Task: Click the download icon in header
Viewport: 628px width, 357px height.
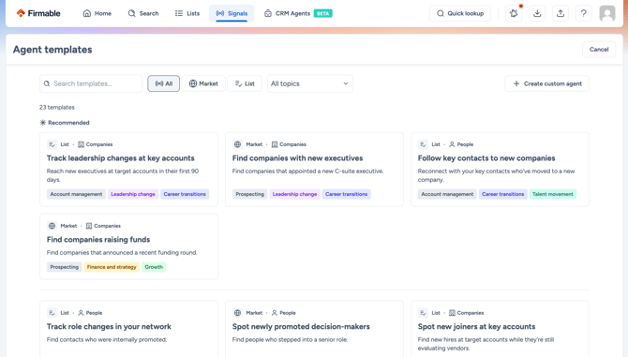Action: (x=537, y=13)
